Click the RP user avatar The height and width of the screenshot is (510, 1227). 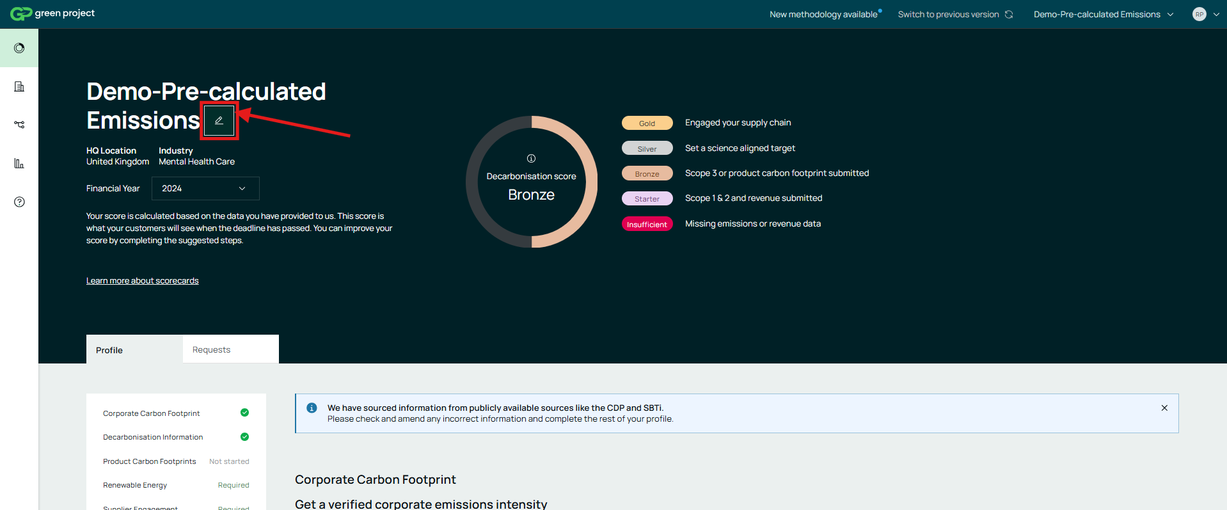[1199, 14]
